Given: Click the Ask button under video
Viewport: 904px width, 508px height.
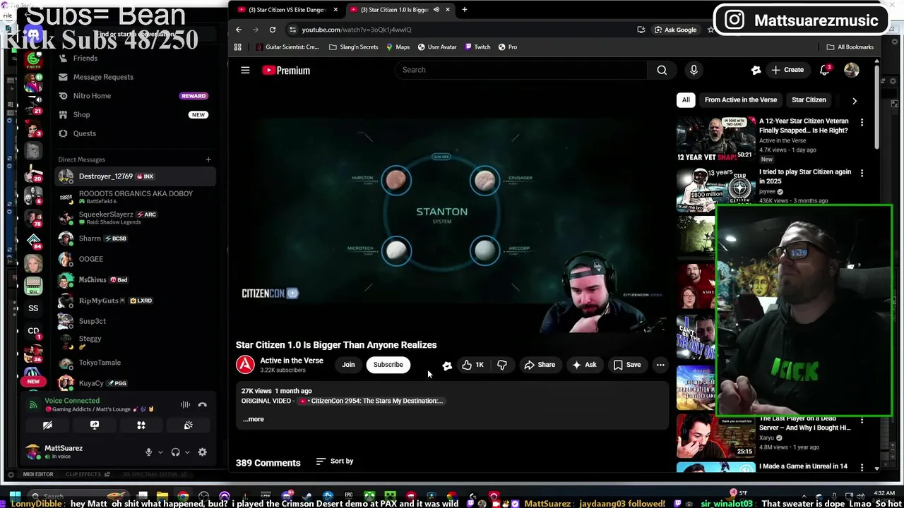Looking at the screenshot, I should pyautogui.click(x=584, y=365).
